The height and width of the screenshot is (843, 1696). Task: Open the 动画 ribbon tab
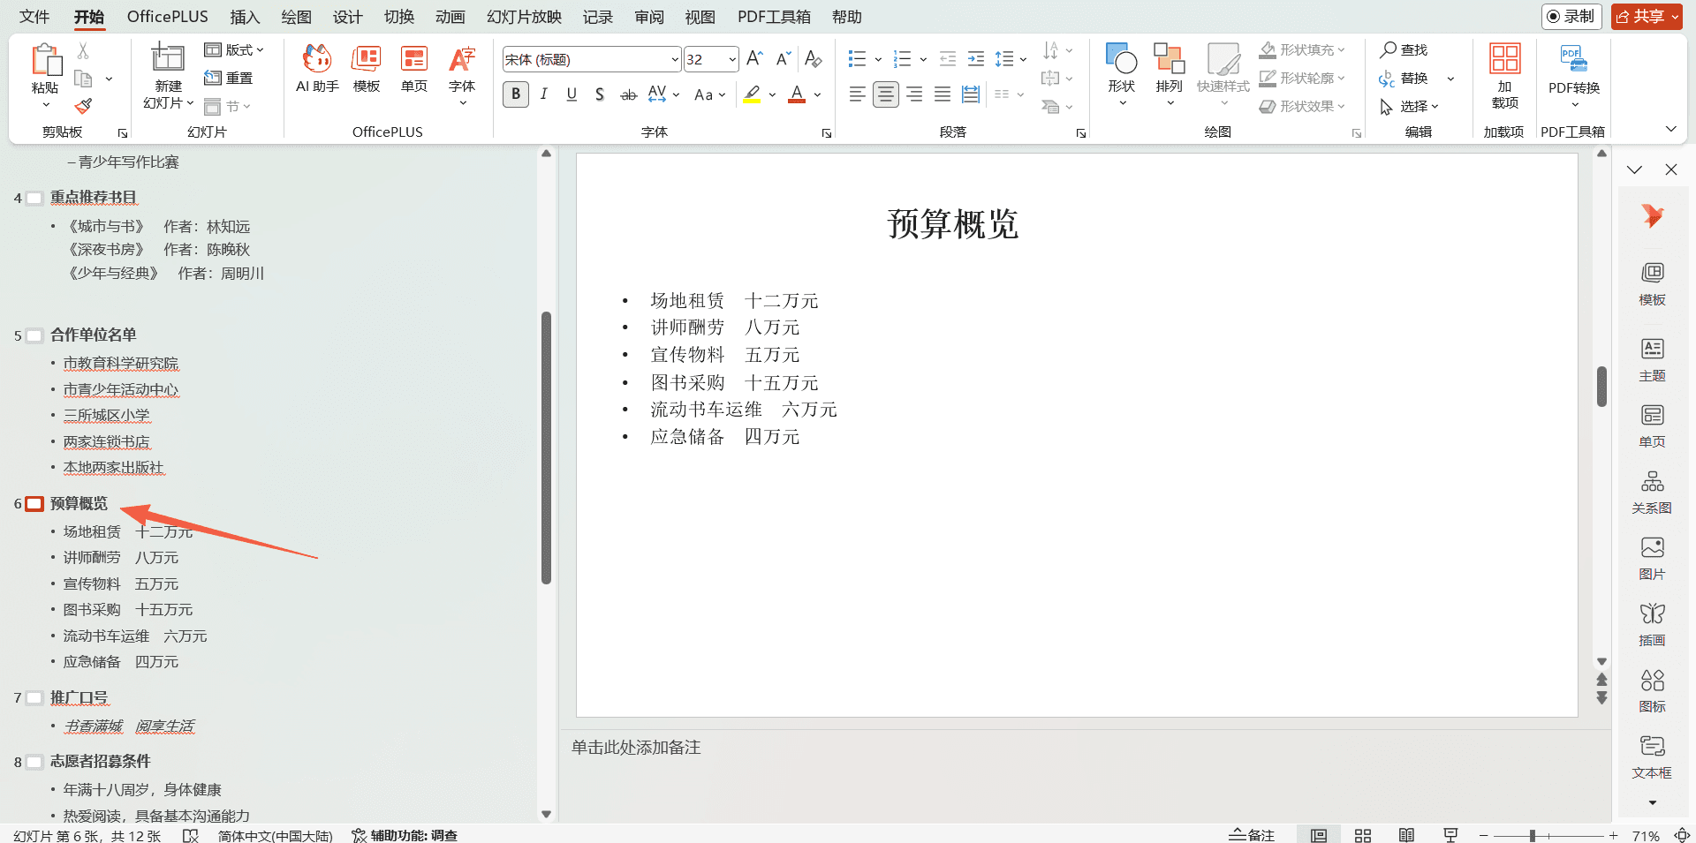tap(450, 17)
